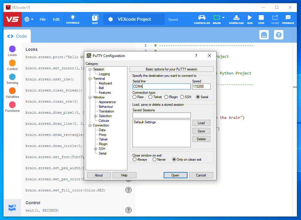Show help for set_fill_color command

click(128, 190)
